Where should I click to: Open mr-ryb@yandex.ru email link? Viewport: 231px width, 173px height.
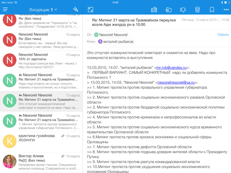coord(171,68)
